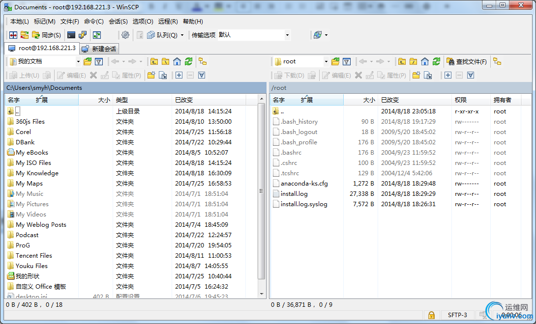Click the SFTP-3 indicator in status bar

click(x=457, y=315)
